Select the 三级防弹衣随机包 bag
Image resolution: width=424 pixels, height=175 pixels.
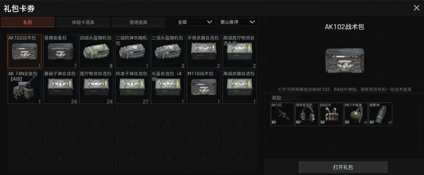pyautogui.click(x=132, y=51)
